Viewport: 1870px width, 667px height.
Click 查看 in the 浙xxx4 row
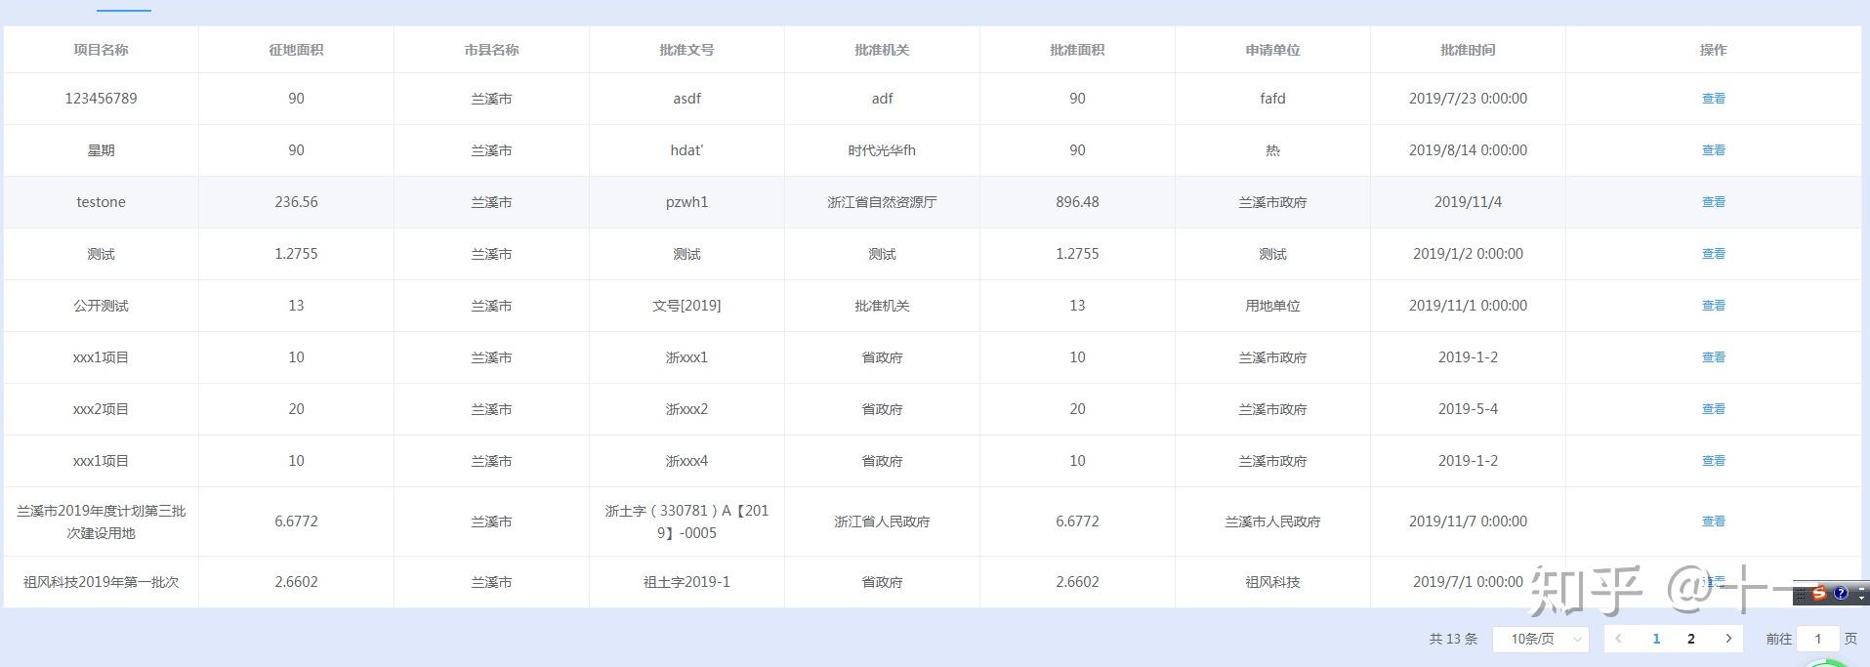click(x=1714, y=461)
